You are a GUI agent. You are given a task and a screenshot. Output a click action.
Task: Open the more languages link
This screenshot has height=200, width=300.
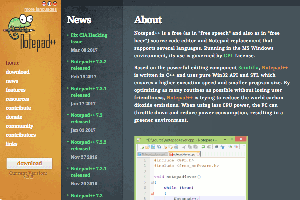pos(41,9)
